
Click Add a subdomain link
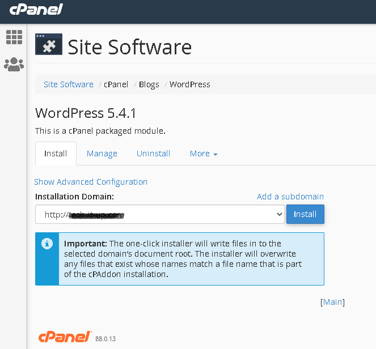tap(290, 197)
